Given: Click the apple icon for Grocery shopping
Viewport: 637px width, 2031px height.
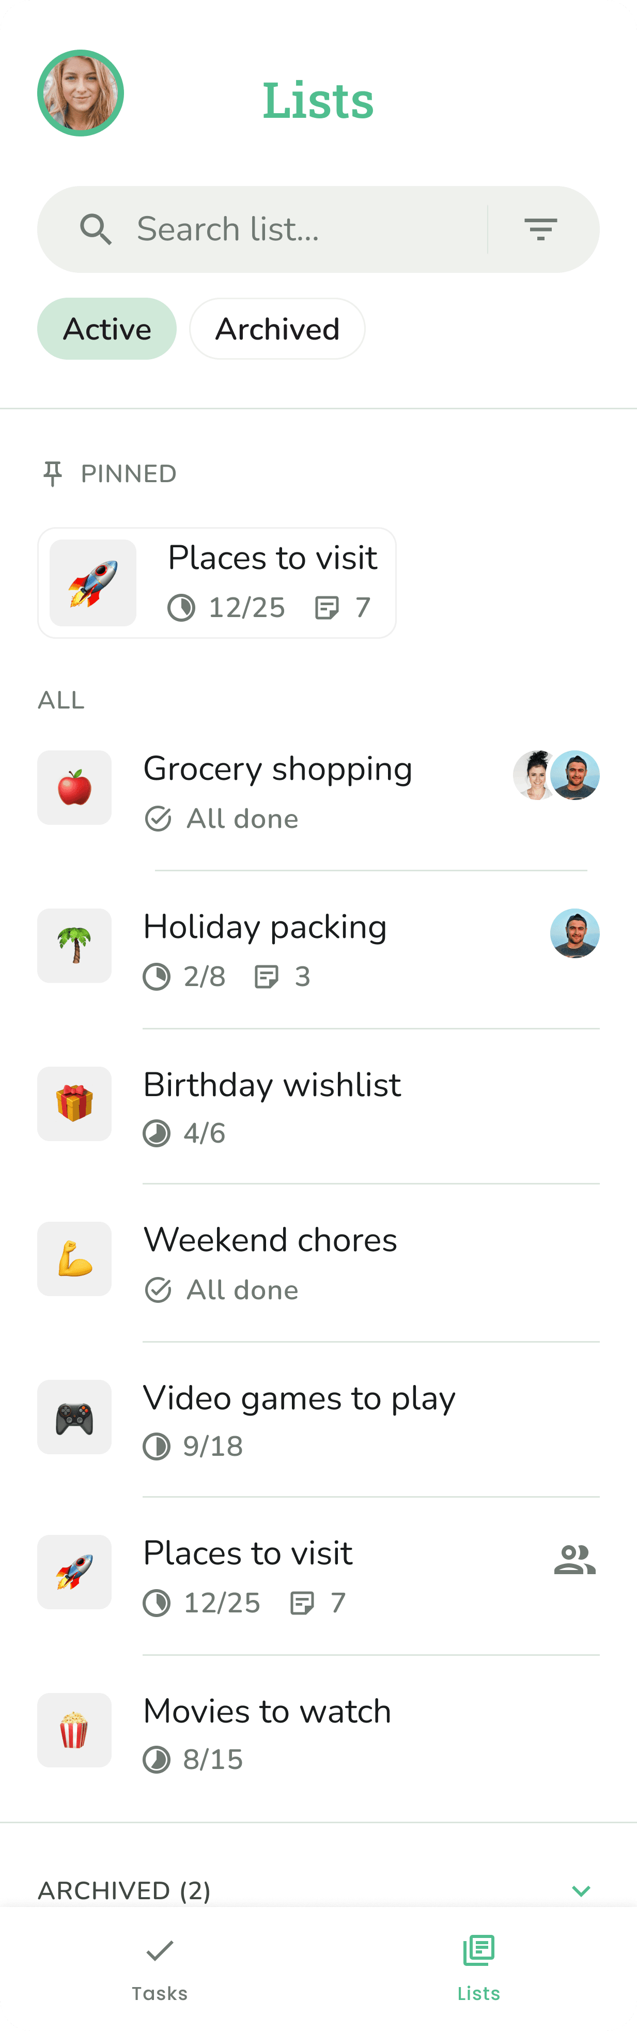Looking at the screenshot, I should point(74,787).
